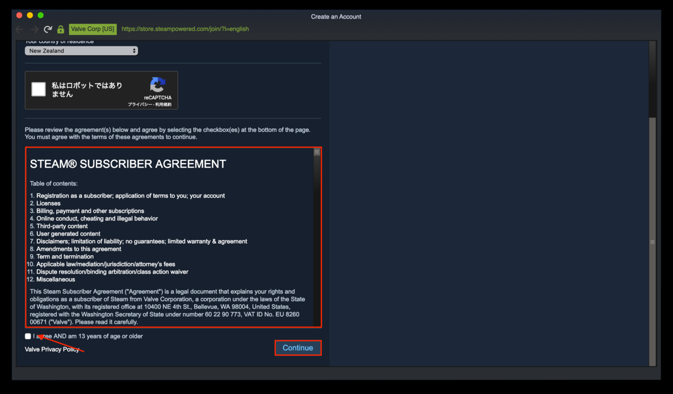Open the Valve Privacy Policy link

52,349
